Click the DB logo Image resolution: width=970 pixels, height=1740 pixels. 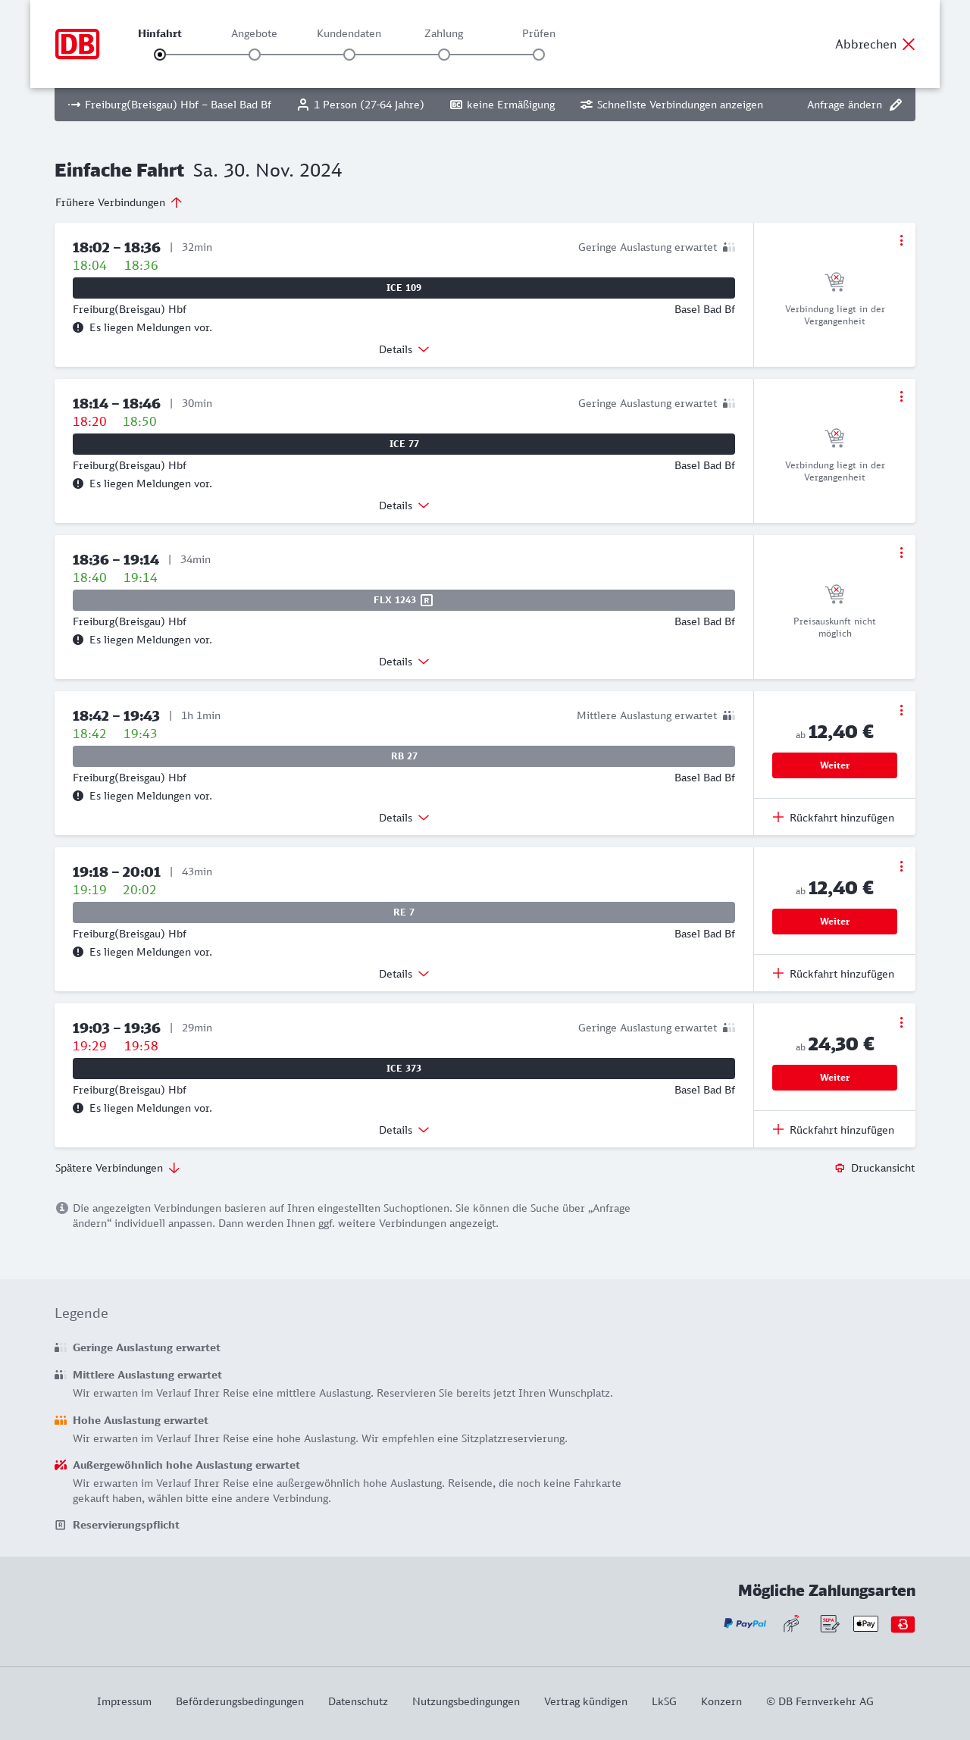77,44
